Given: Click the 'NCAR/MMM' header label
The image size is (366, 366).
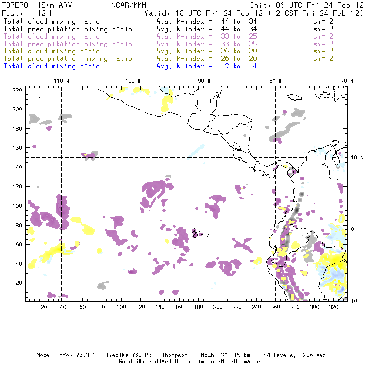Looking at the screenshot, I should point(129,5).
